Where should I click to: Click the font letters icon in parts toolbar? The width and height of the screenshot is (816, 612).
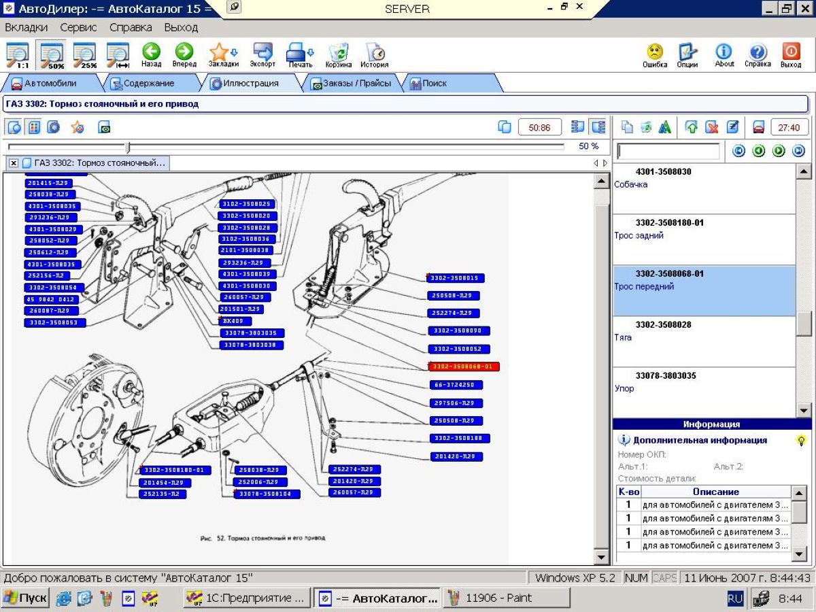point(665,127)
